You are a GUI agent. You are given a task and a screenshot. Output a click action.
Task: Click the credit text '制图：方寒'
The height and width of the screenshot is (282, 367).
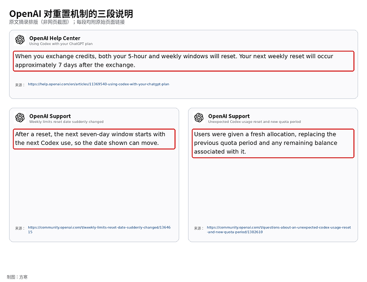click(17, 277)
